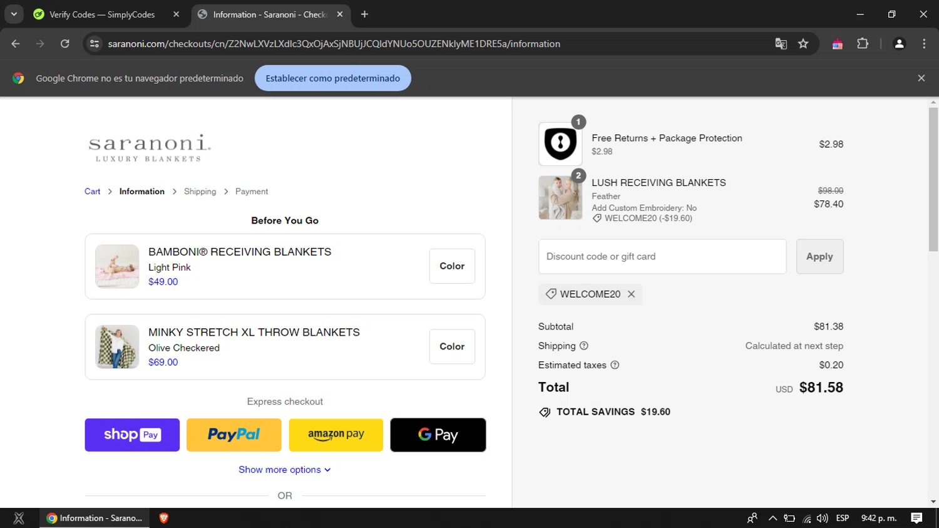Open Chrome's three-dot menu
Viewport: 939px width, 528px height.
[924, 44]
